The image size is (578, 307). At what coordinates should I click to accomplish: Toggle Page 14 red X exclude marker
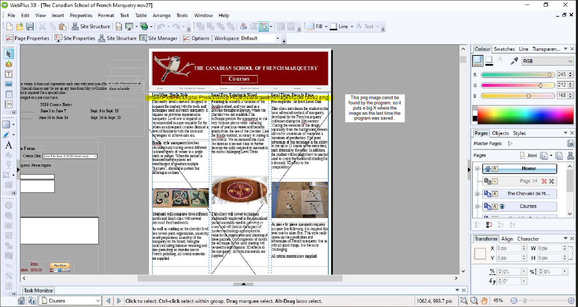(x=544, y=181)
